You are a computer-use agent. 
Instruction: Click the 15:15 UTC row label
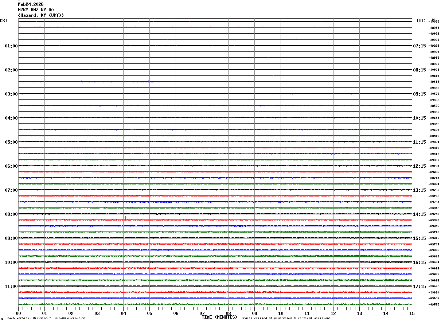pos(419,238)
